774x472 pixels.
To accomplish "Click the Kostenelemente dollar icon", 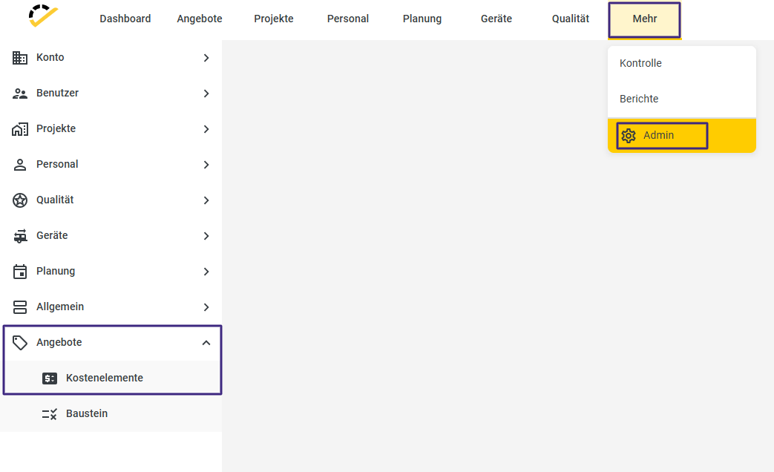I will 50,378.
